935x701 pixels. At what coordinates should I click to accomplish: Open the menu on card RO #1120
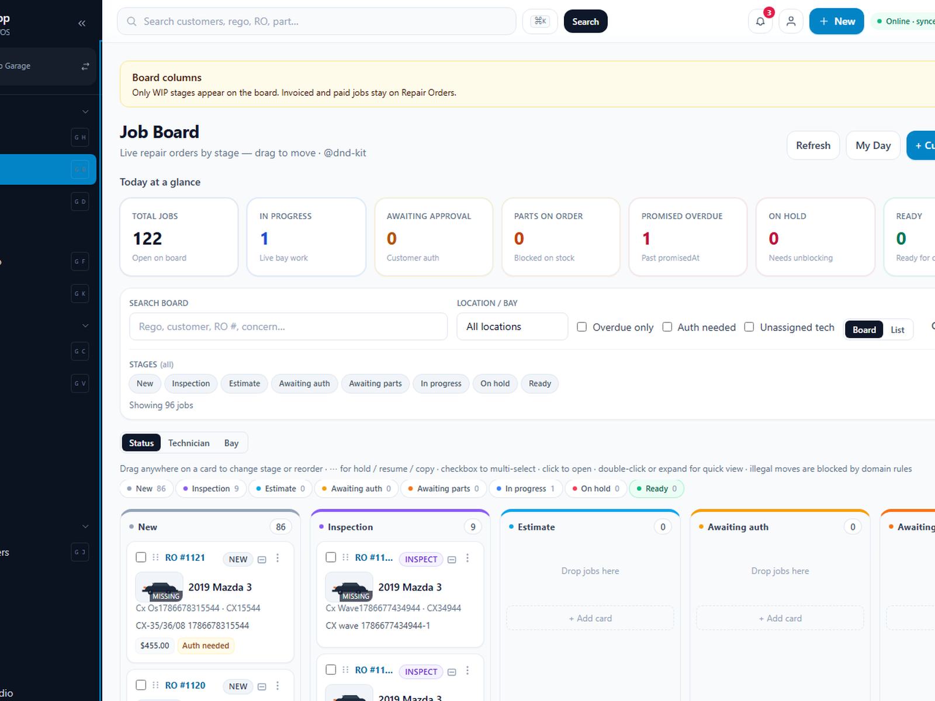(x=278, y=686)
